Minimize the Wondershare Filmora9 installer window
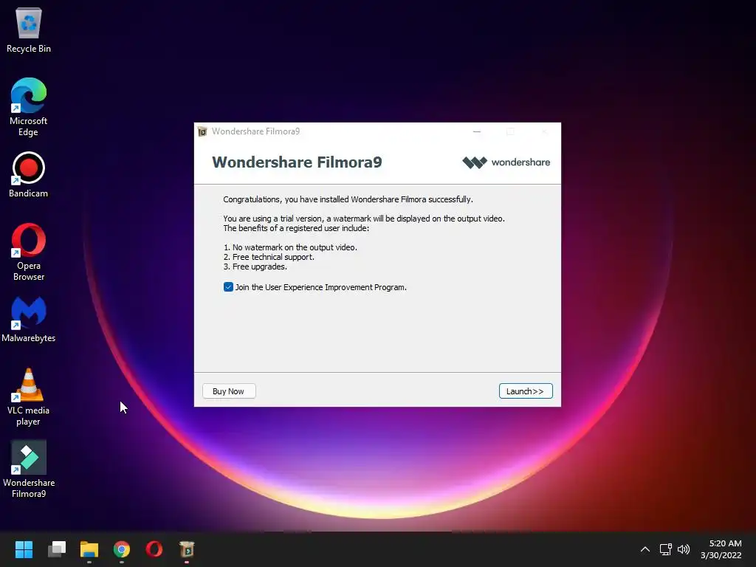 click(x=477, y=131)
